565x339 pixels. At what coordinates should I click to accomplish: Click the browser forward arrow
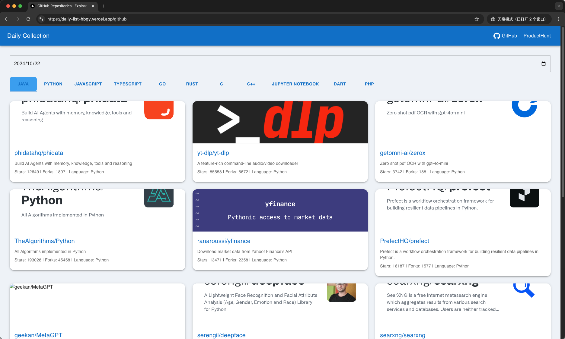coord(18,19)
